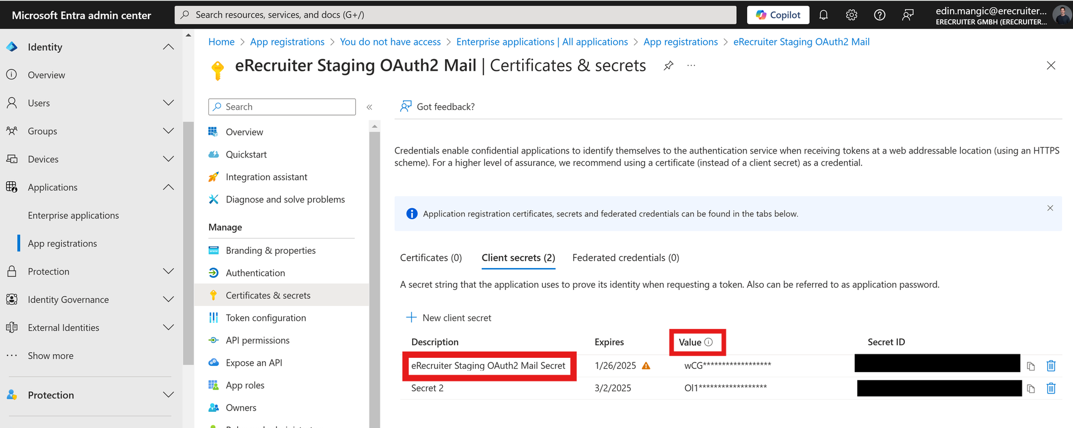Show info tooltip beside Value column header
This screenshot has width=1073, height=428.
(709, 342)
